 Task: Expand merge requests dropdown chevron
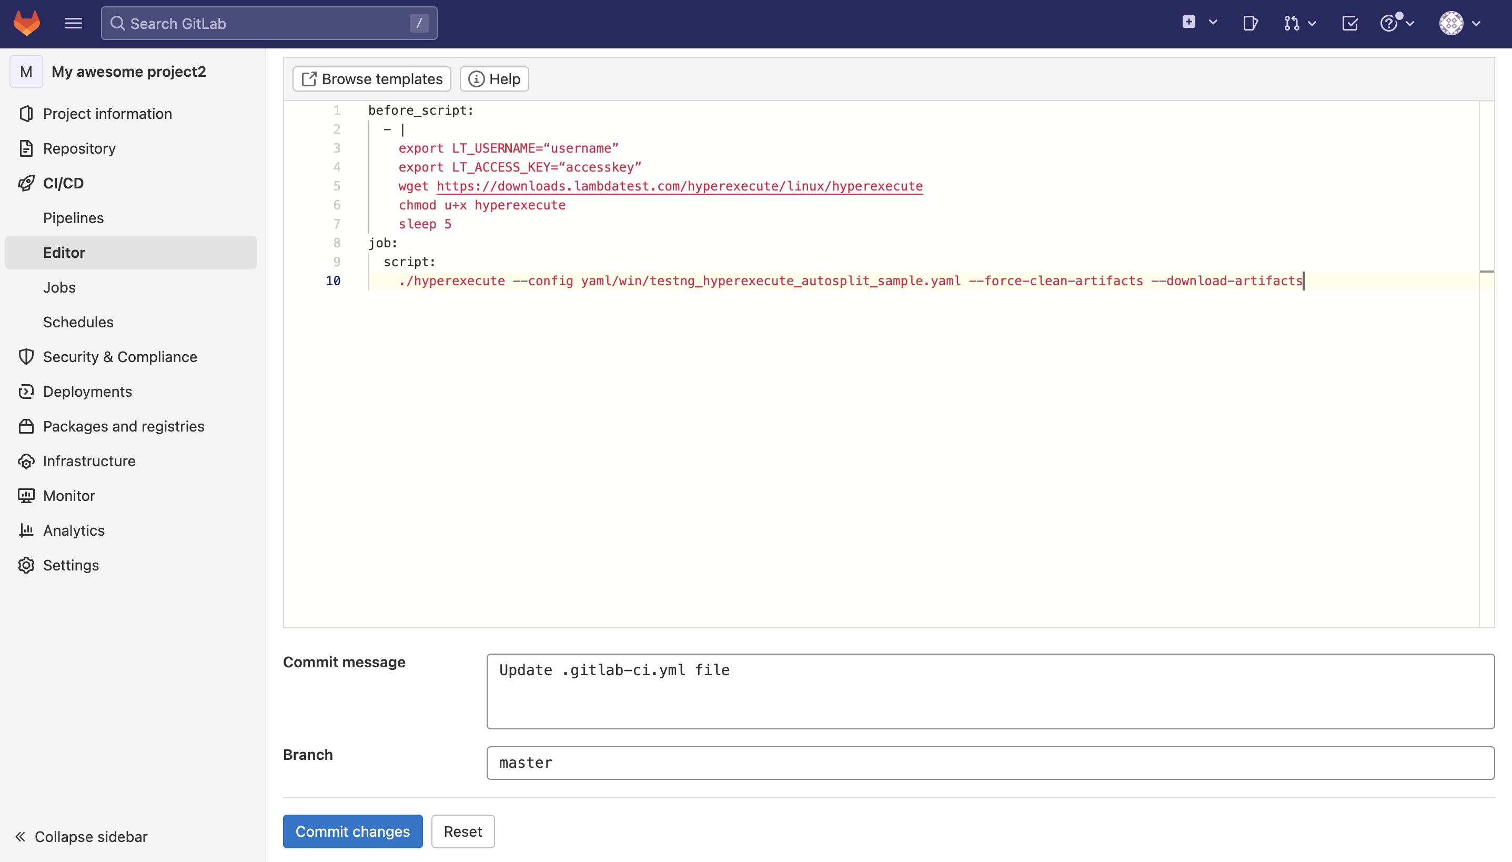click(x=1312, y=23)
